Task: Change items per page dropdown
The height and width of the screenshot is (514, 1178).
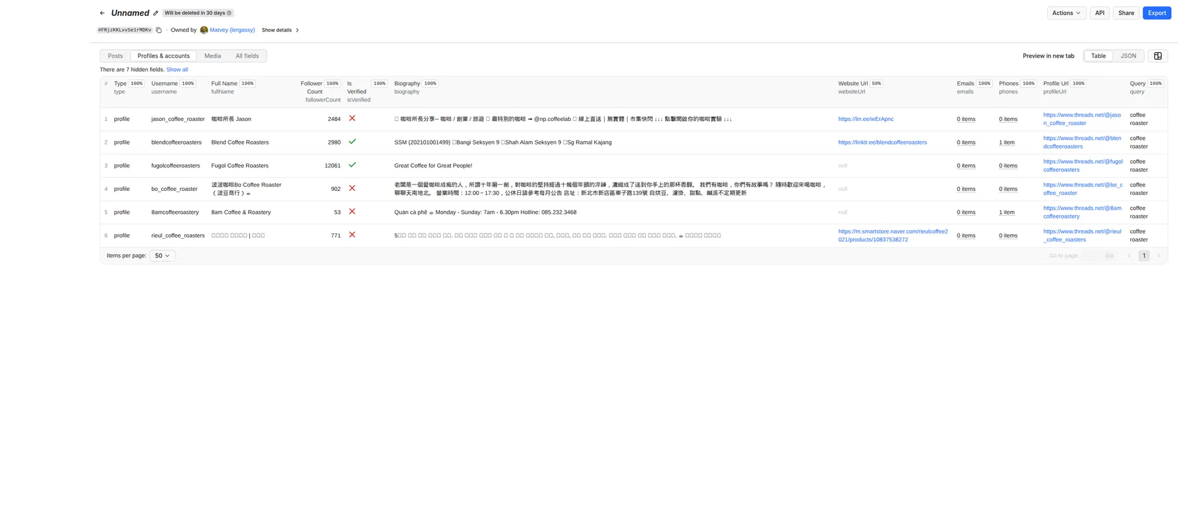Action: tap(162, 256)
